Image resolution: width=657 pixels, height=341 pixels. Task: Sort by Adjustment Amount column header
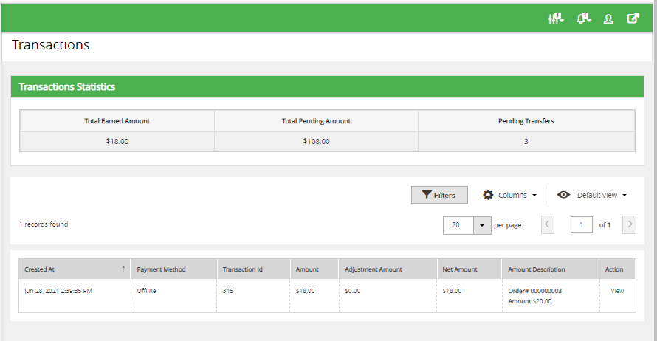pos(373,269)
